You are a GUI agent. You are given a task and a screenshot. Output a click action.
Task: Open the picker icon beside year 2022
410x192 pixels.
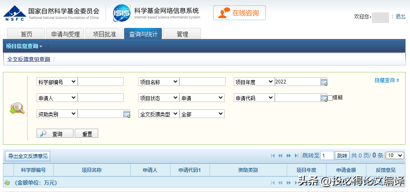pos(324,82)
